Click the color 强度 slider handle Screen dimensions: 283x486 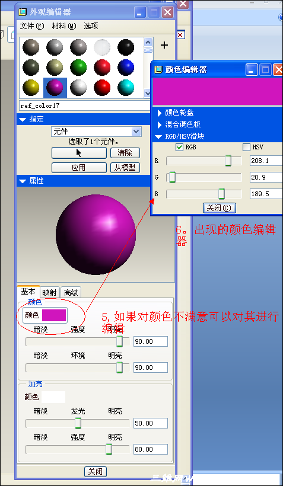pyautogui.click(x=119, y=341)
